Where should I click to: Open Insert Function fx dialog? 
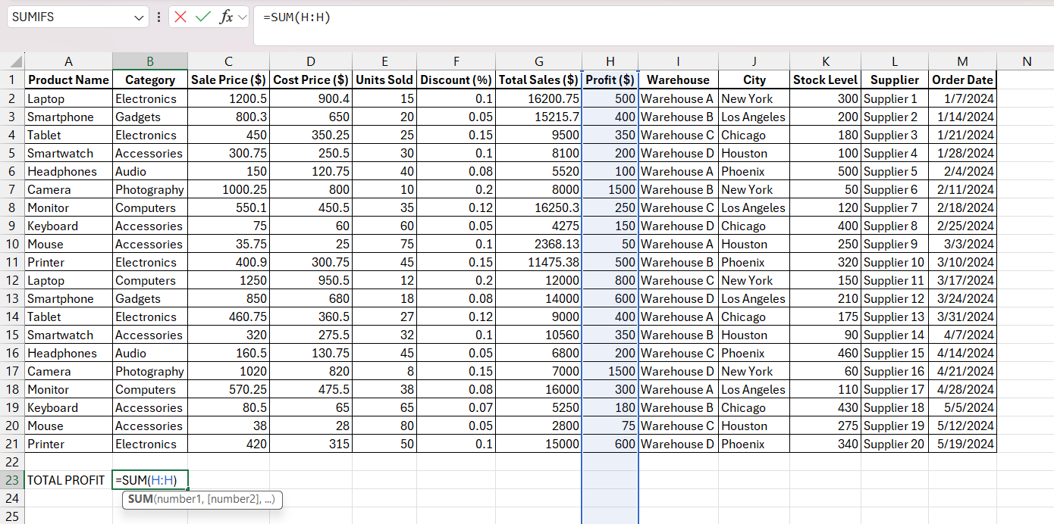pyautogui.click(x=226, y=17)
